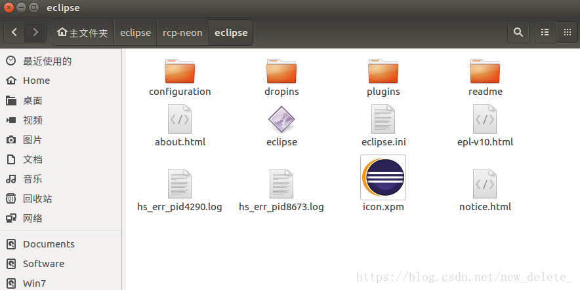Click the trash icon beside 回收站
The image size is (580, 290).
(11, 198)
